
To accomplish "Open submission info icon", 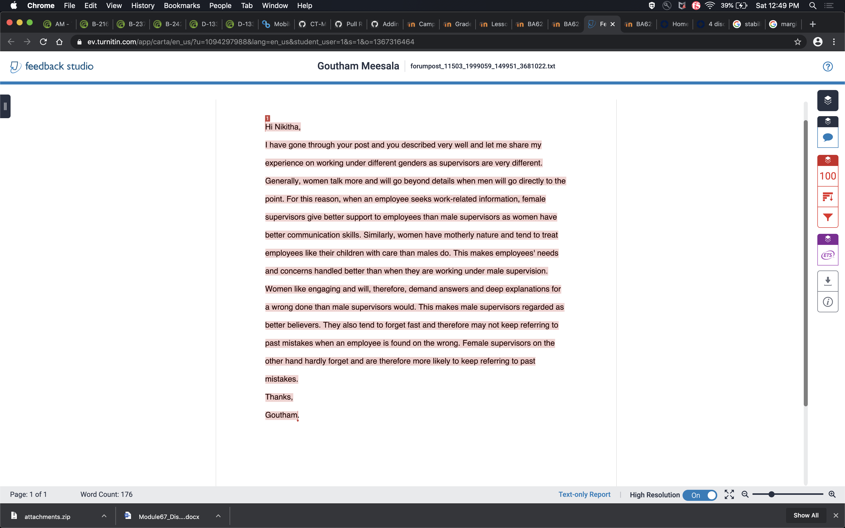I will pyautogui.click(x=828, y=302).
